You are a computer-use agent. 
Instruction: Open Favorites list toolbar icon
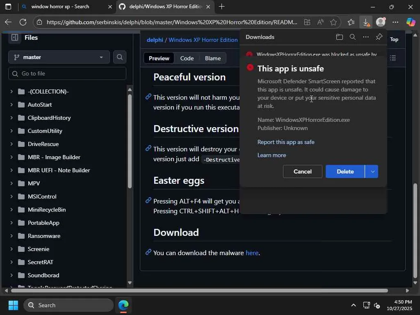click(351, 22)
